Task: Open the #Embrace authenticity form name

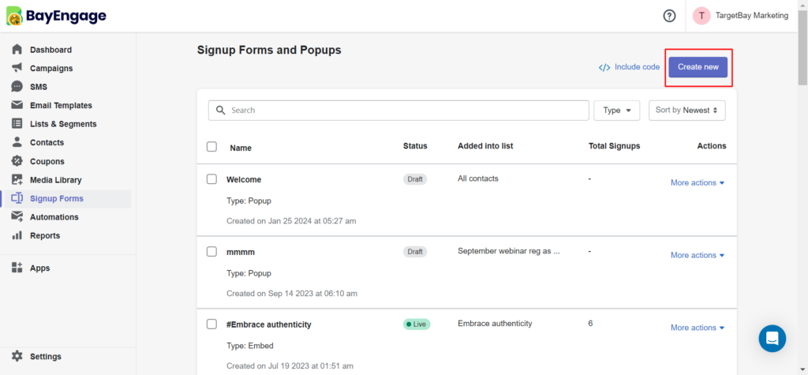Action: pos(269,324)
